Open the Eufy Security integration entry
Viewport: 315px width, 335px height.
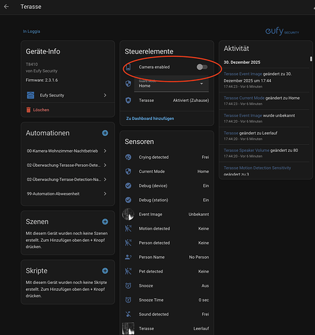pyautogui.click(x=68, y=95)
